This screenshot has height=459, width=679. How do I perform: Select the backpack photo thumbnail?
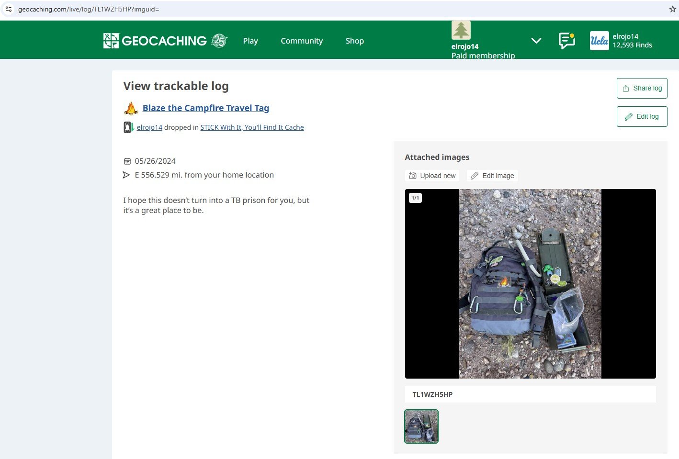[421, 426]
